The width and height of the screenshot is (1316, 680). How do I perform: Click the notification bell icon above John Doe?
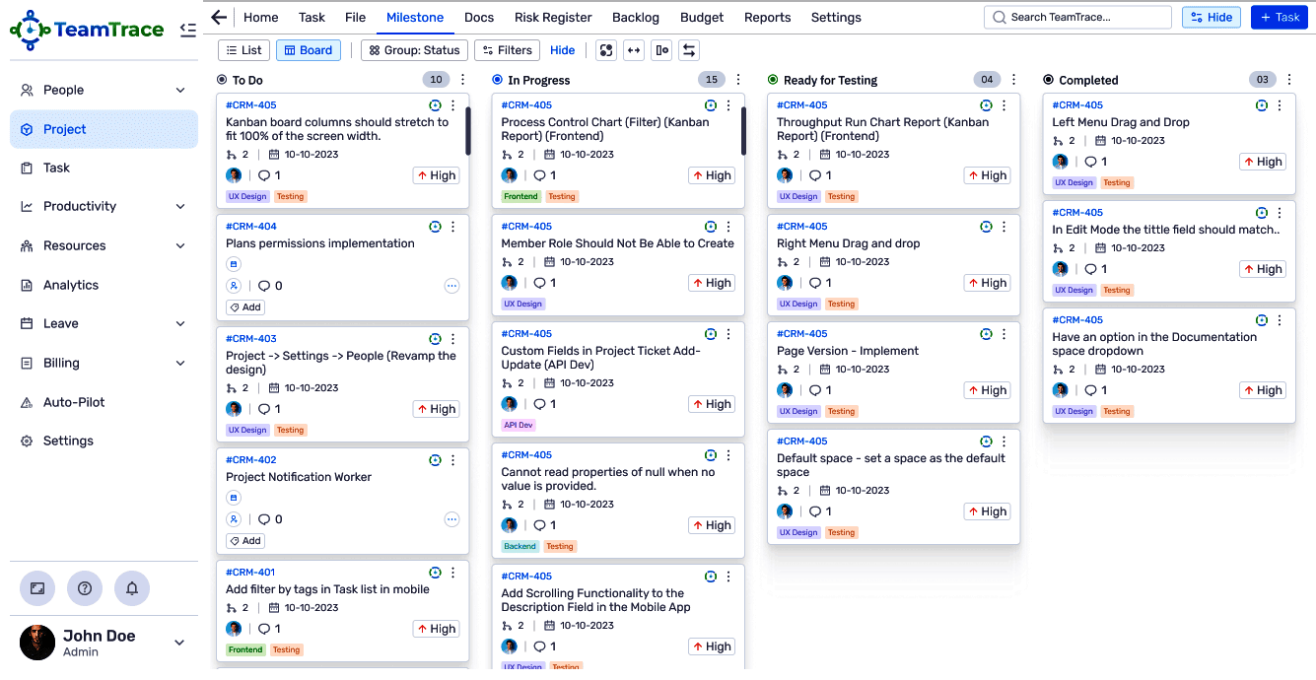[x=132, y=588]
